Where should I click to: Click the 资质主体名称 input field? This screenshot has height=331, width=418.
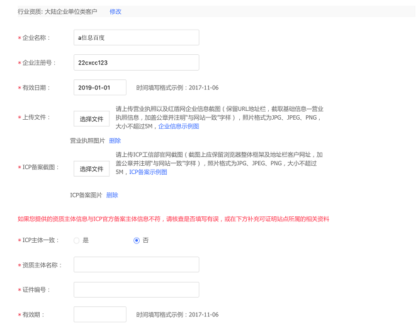click(x=136, y=265)
